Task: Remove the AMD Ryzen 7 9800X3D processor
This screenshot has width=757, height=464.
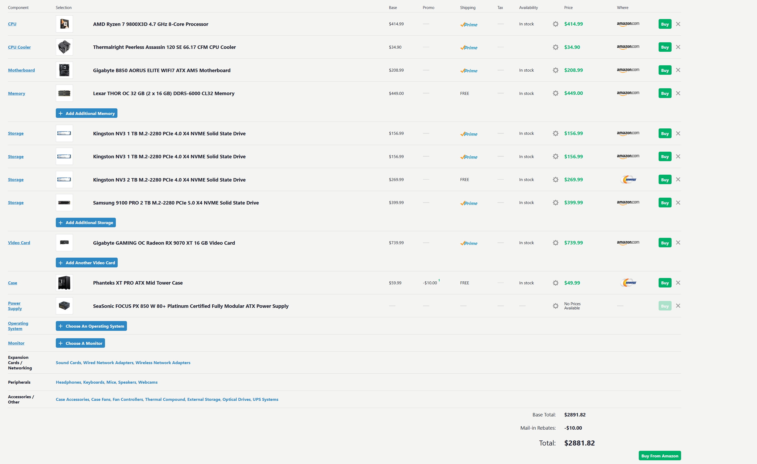Action: (678, 24)
